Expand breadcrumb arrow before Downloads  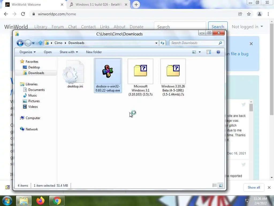(65, 43)
